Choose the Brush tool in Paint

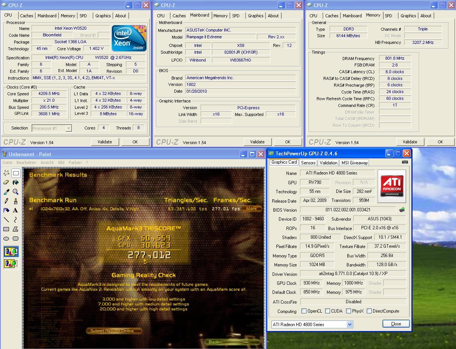click(16, 201)
